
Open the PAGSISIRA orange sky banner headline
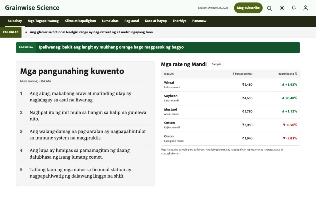click(111, 47)
